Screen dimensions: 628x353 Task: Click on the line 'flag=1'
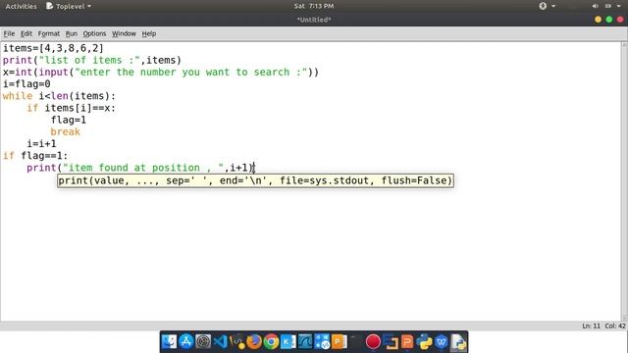pyautogui.click(x=69, y=120)
